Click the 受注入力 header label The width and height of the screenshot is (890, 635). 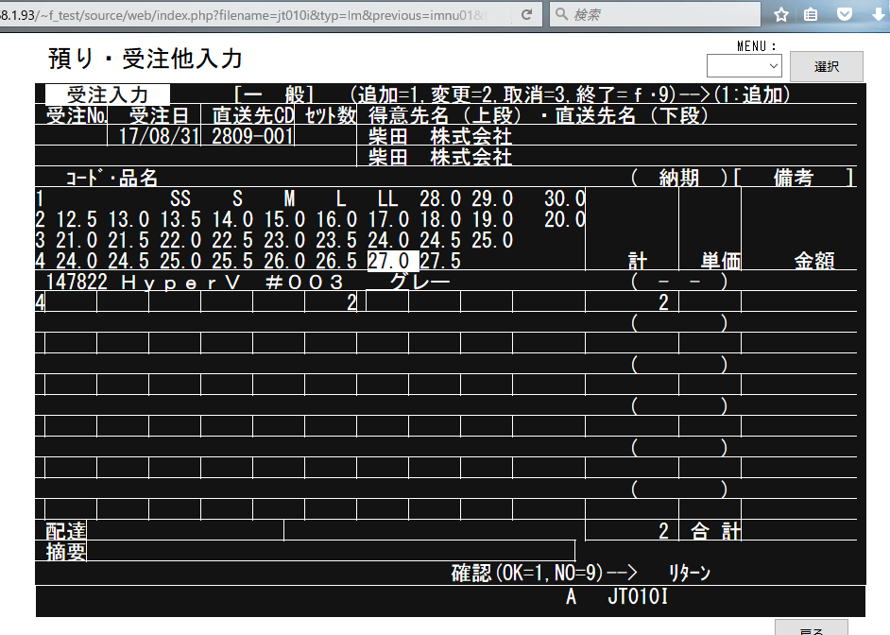click(108, 95)
